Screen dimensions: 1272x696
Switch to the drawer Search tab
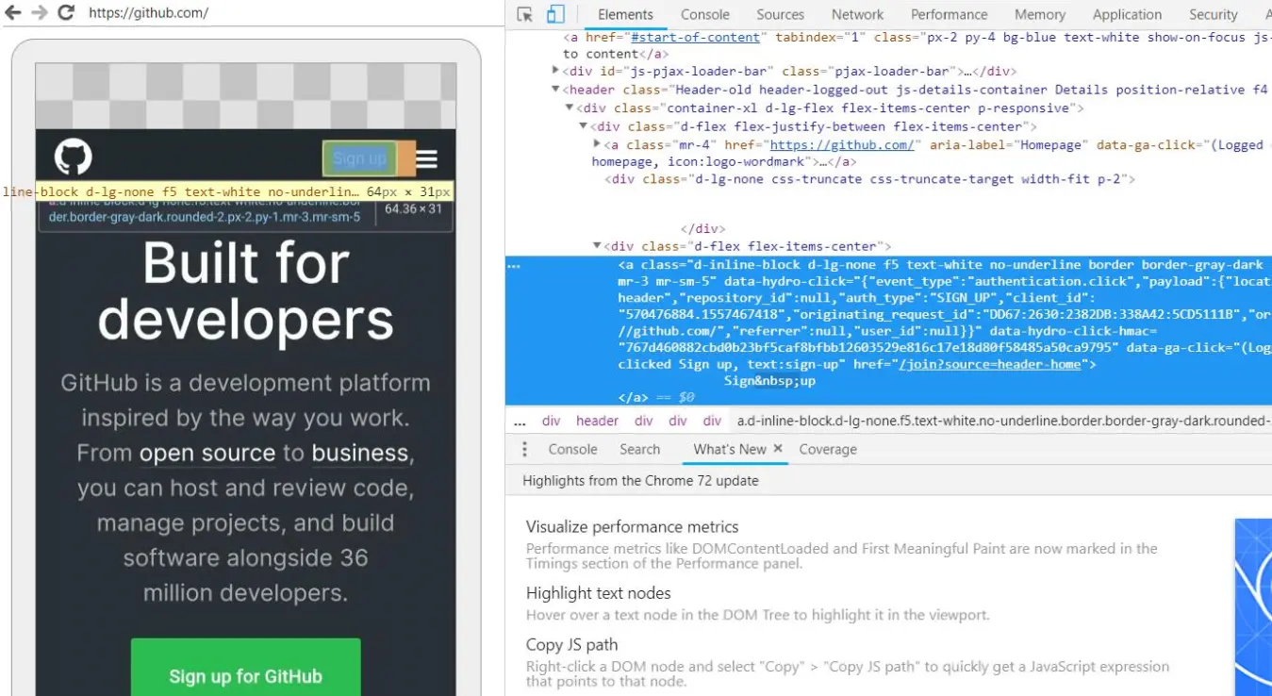(639, 449)
